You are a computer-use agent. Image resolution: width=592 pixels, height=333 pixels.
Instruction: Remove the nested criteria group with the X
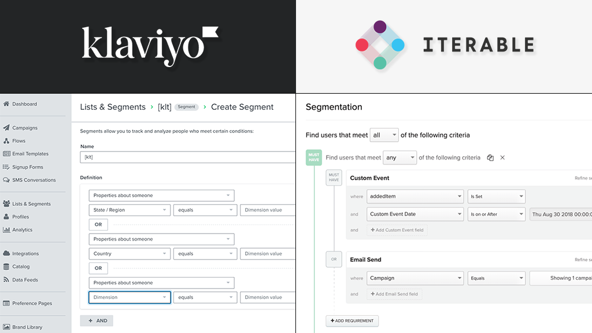[502, 157]
